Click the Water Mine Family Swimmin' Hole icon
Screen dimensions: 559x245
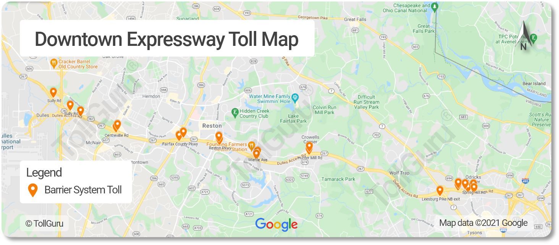(295, 99)
